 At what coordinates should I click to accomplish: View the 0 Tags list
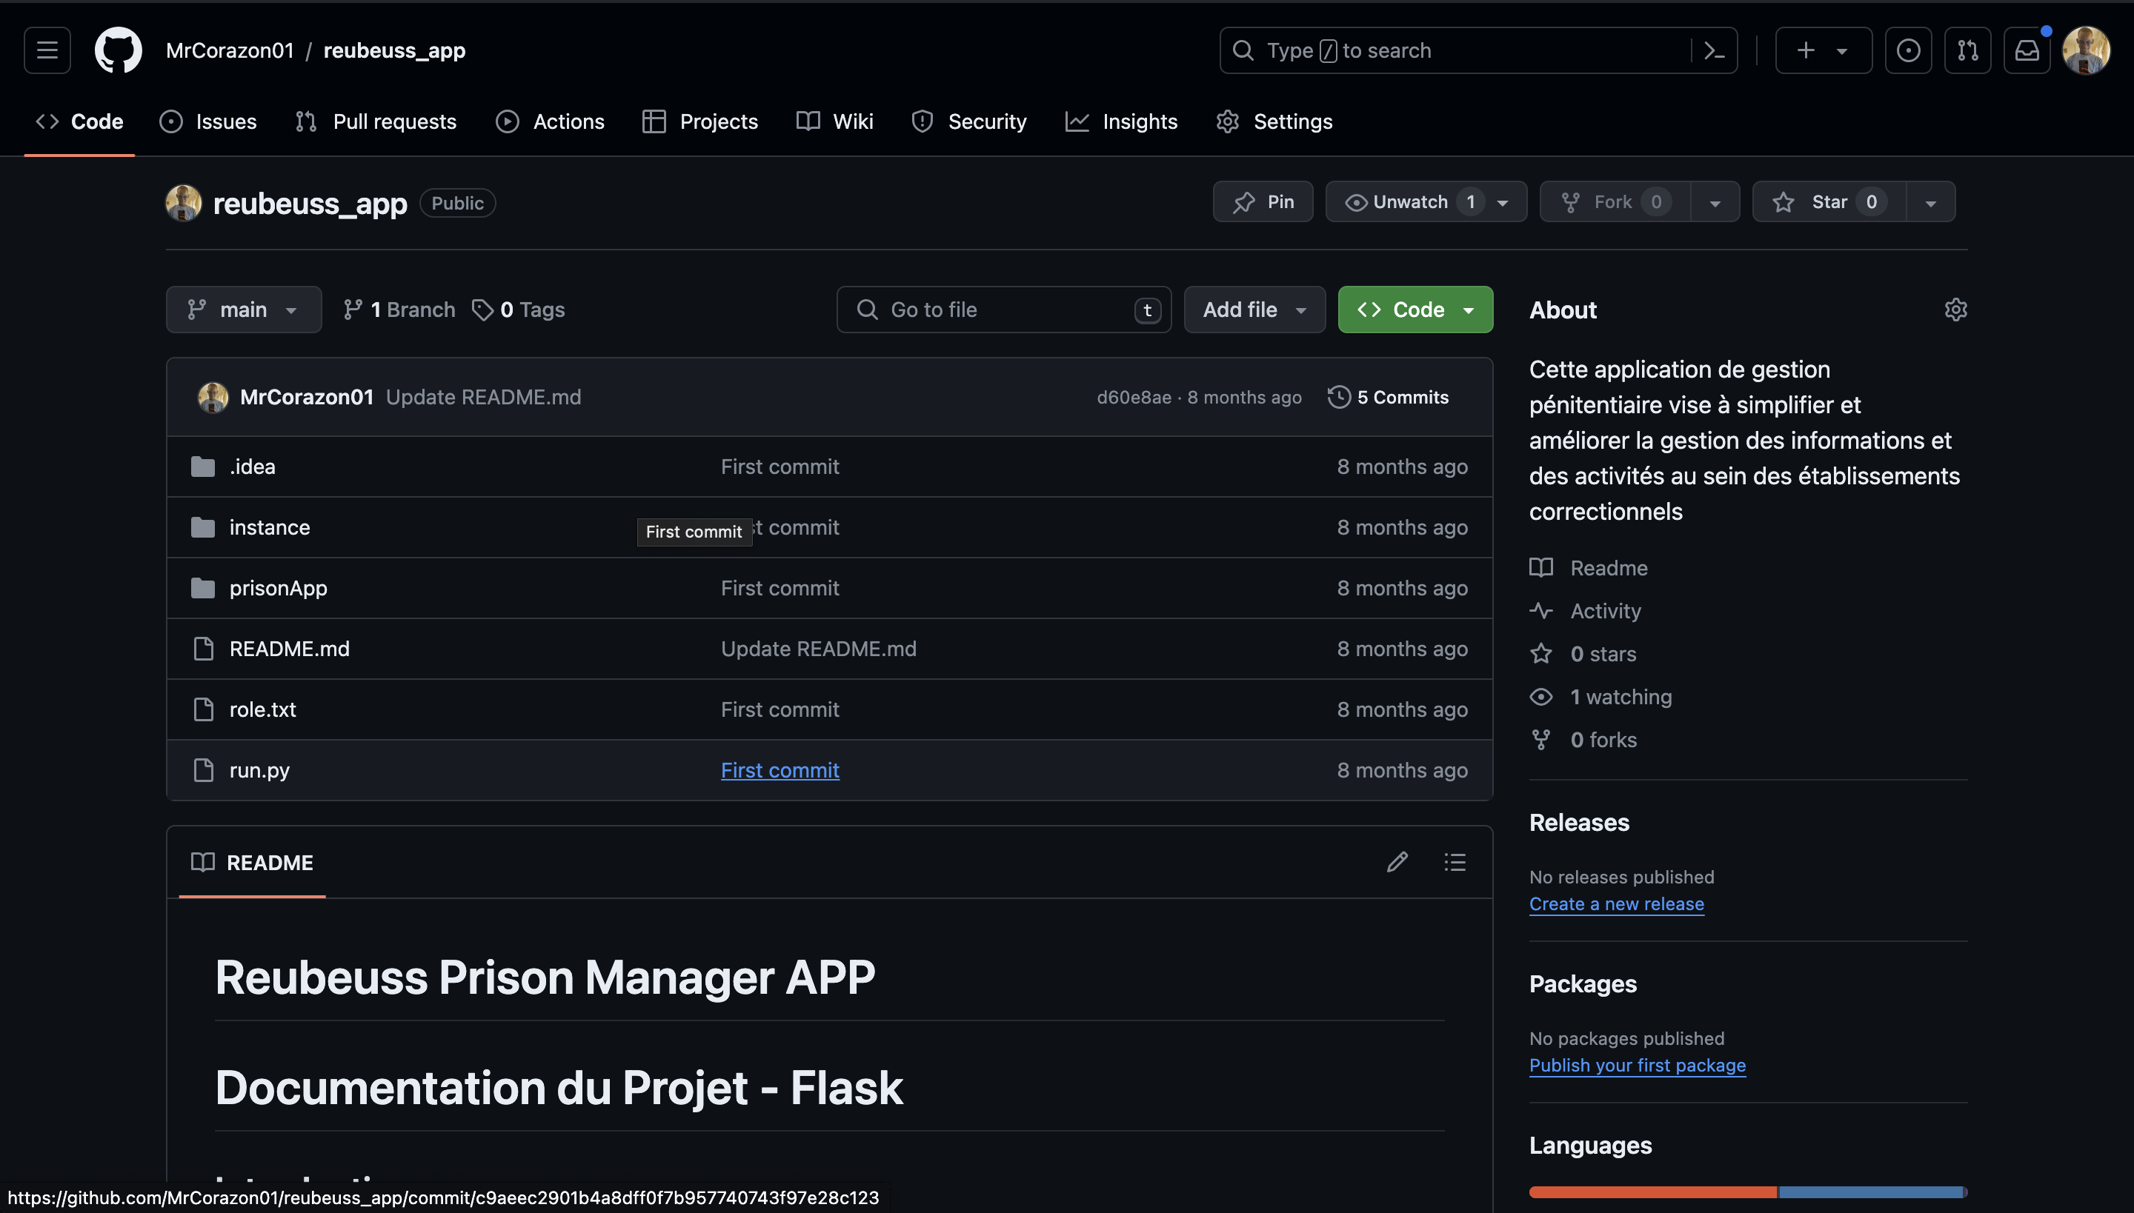[x=519, y=310]
